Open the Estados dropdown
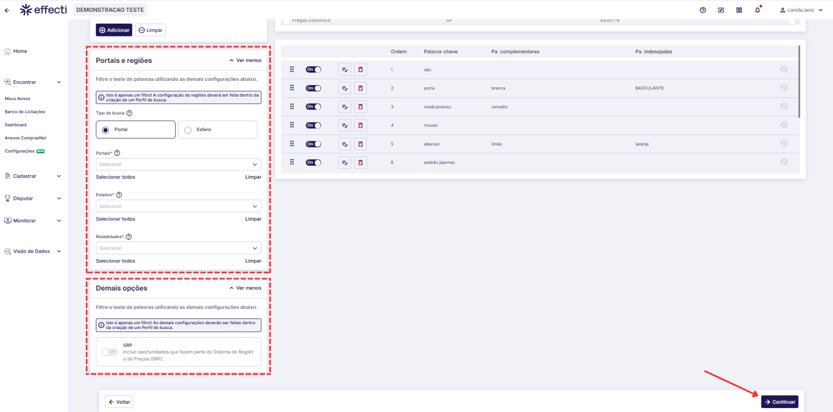Image resolution: width=833 pixels, height=412 pixels. pyautogui.click(x=178, y=206)
